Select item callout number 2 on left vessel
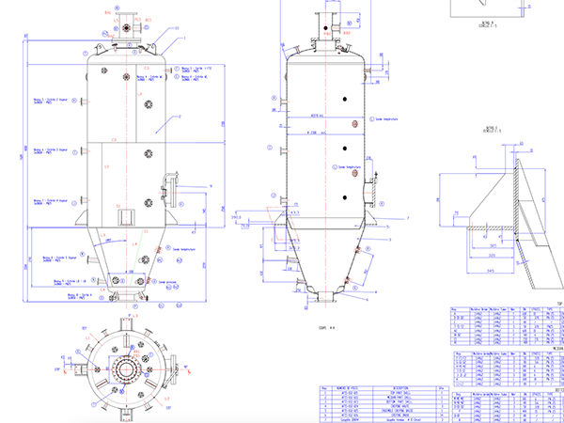The width and height of the screenshot is (564, 423). [x=179, y=115]
